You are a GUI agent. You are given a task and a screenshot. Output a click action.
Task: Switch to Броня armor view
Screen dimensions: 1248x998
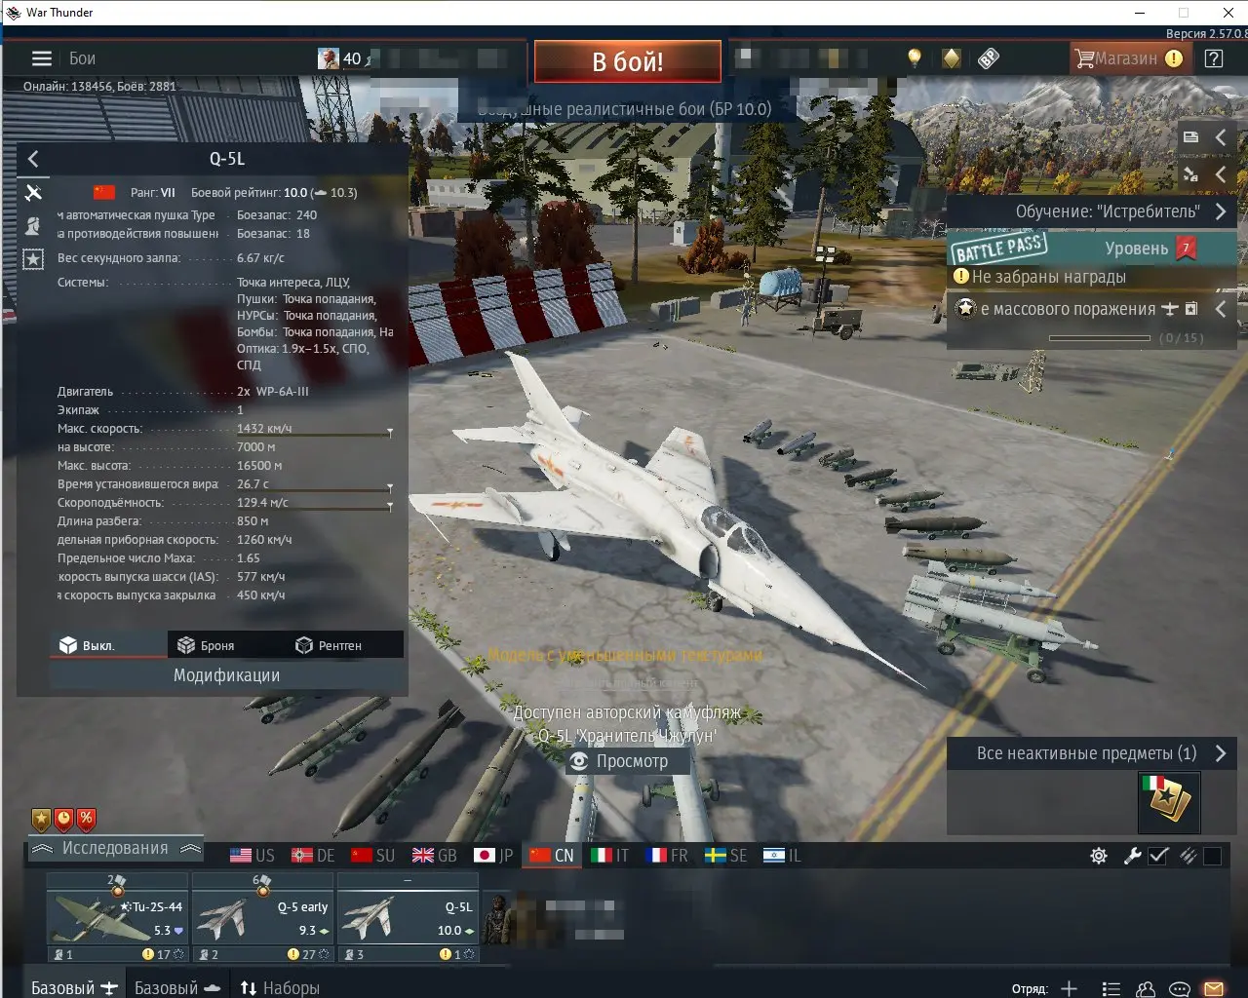tap(225, 645)
